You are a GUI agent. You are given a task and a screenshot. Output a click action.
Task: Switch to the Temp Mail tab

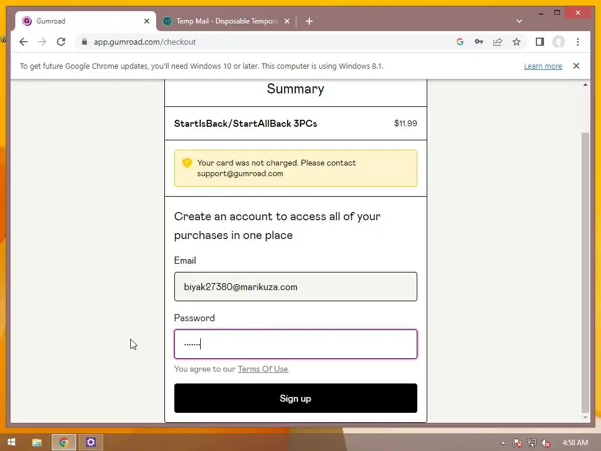[226, 21]
